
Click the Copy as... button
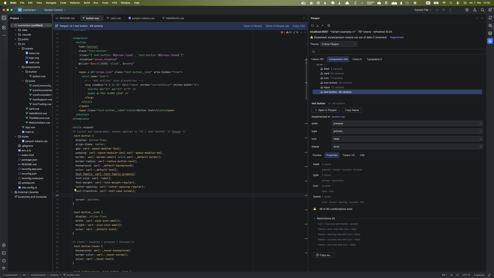tap(324, 255)
